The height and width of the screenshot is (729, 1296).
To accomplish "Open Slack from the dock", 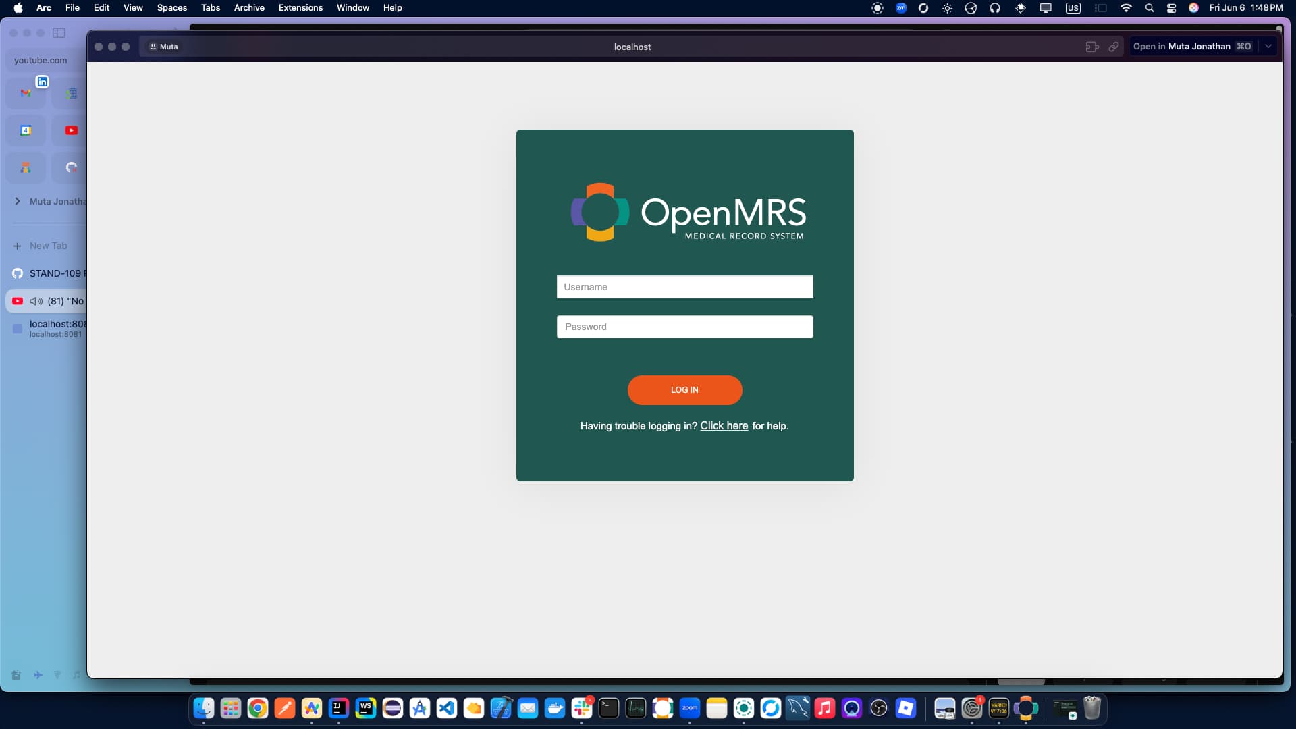I will (x=582, y=708).
